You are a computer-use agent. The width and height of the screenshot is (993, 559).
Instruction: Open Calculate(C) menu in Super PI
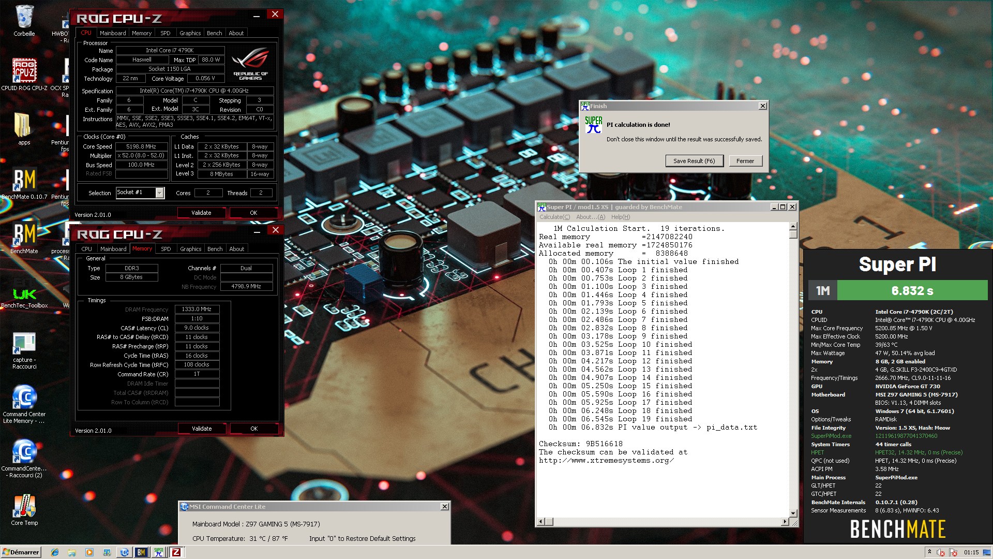(554, 217)
